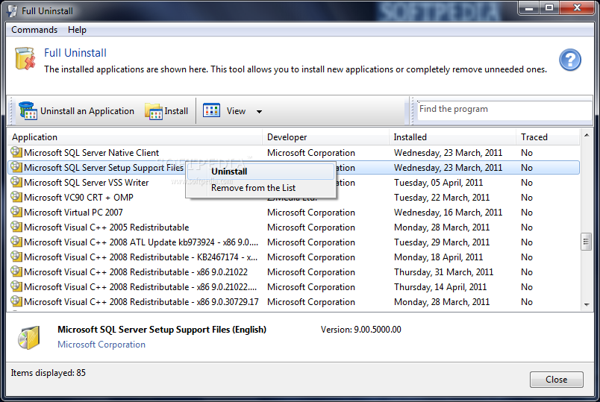The width and height of the screenshot is (600, 402).
Task: Click icon beside Visual C++ 2008 ATL Update kb973924
Action: click(x=16, y=242)
